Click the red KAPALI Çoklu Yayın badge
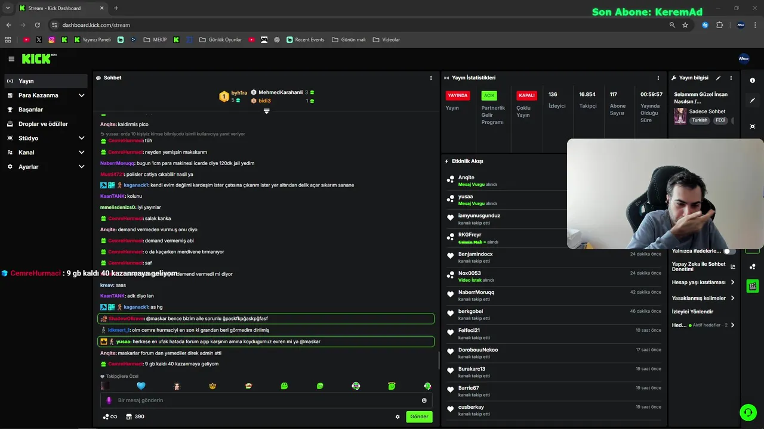Image resolution: width=764 pixels, height=429 pixels. coord(526,95)
